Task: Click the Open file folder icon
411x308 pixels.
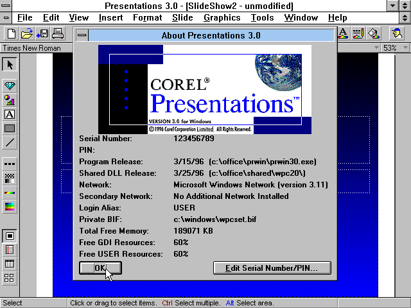Action: click(x=27, y=33)
